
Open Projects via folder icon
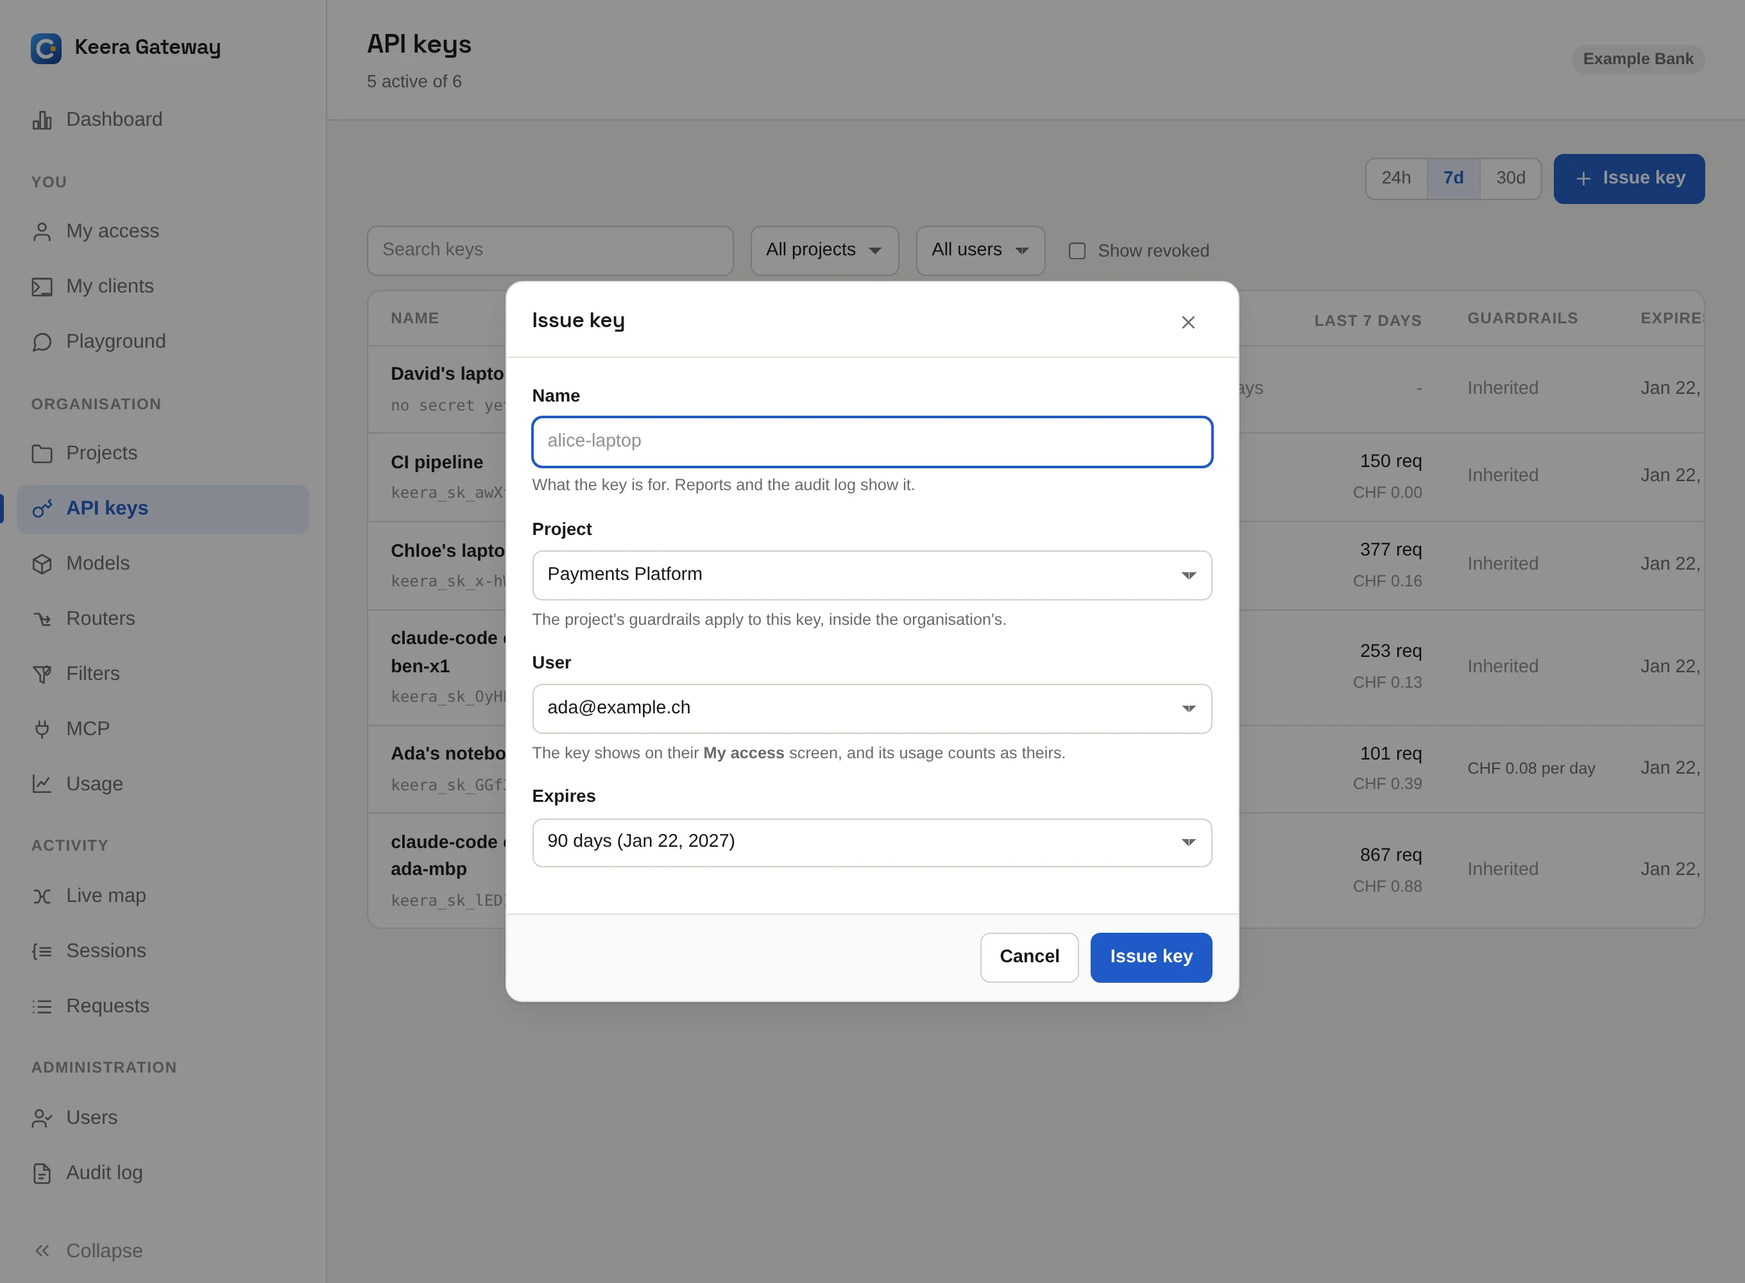click(x=42, y=454)
